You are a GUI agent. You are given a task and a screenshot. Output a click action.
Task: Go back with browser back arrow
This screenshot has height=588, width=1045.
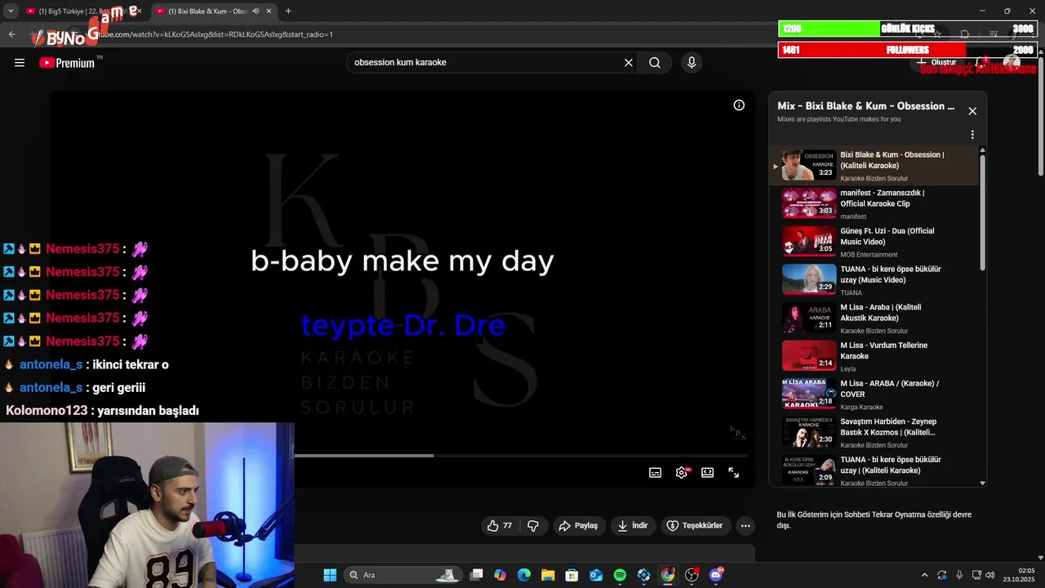click(x=11, y=34)
